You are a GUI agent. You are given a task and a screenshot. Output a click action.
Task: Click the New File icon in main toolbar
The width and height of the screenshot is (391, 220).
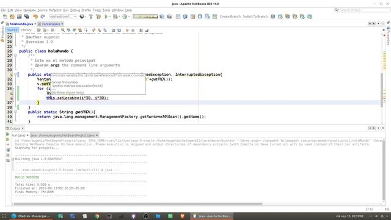(5, 16)
